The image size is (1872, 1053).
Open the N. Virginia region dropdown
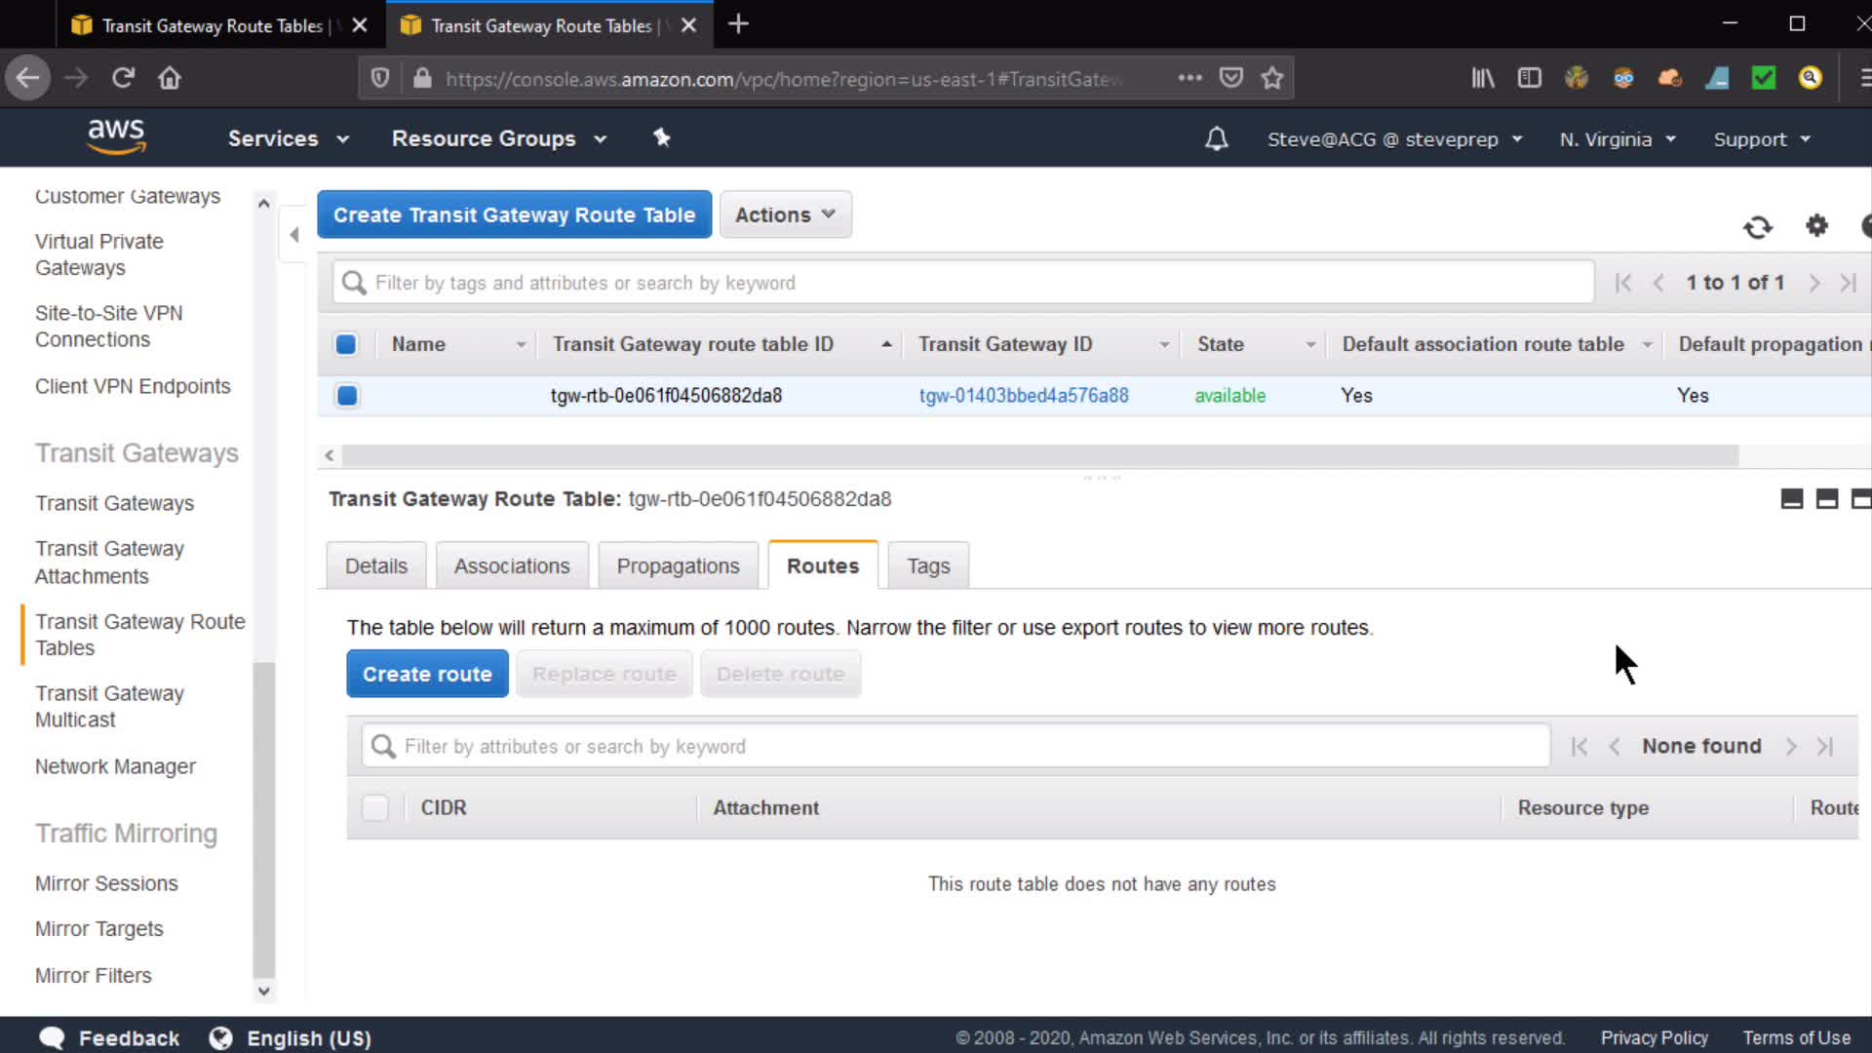pyautogui.click(x=1617, y=139)
